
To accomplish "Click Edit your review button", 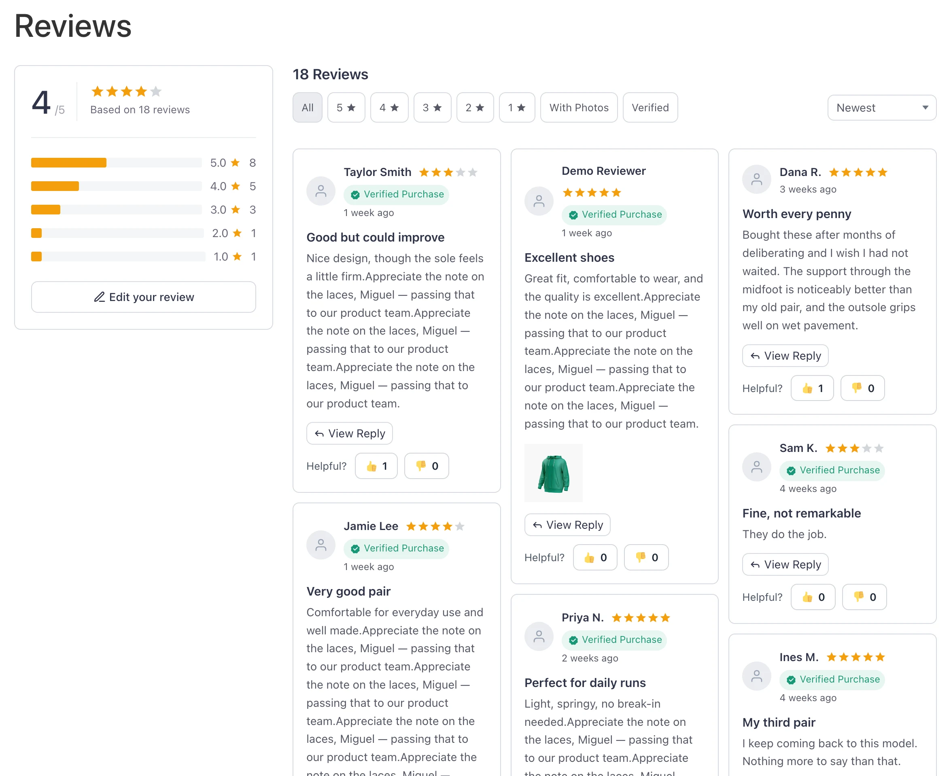I will coord(144,297).
